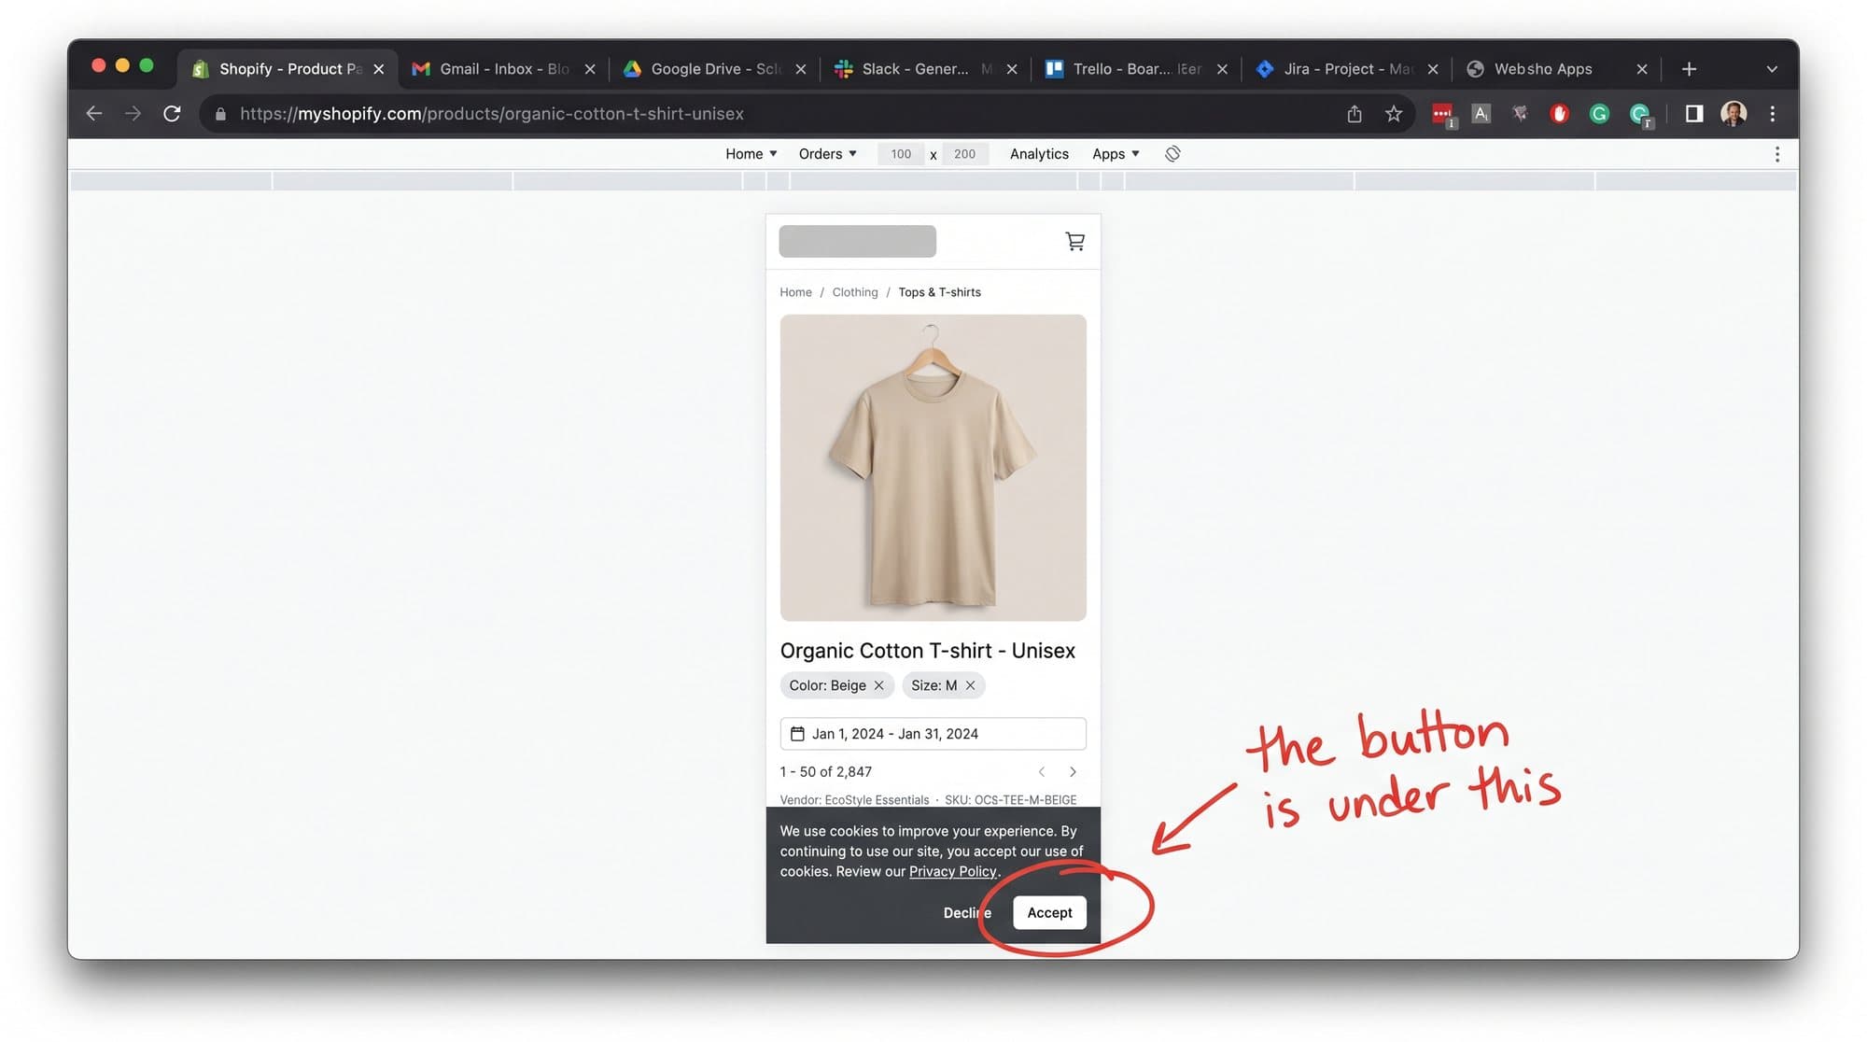Accept the cookie notice

pyautogui.click(x=1049, y=912)
